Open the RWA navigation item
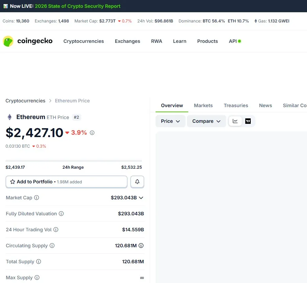 [157, 41]
